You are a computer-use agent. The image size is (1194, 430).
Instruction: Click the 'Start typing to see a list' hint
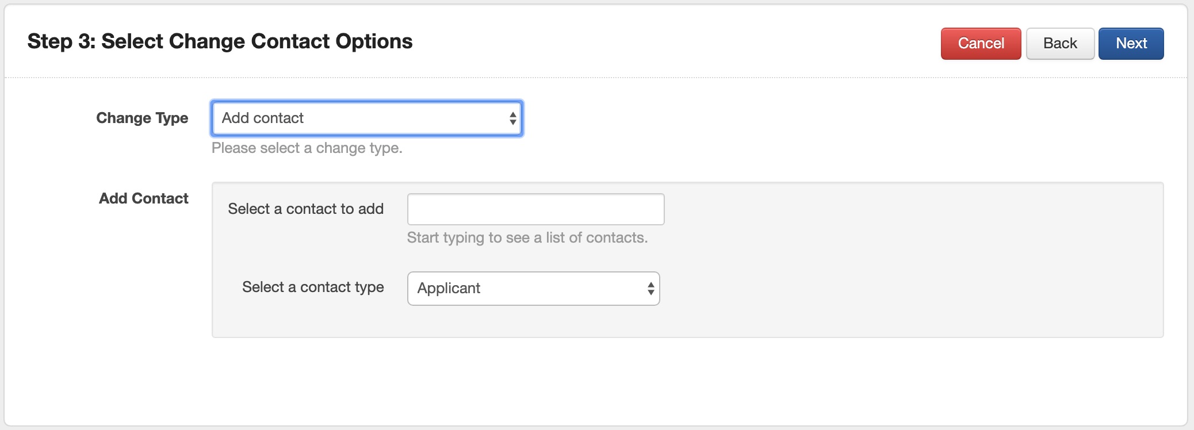pos(527,238)
